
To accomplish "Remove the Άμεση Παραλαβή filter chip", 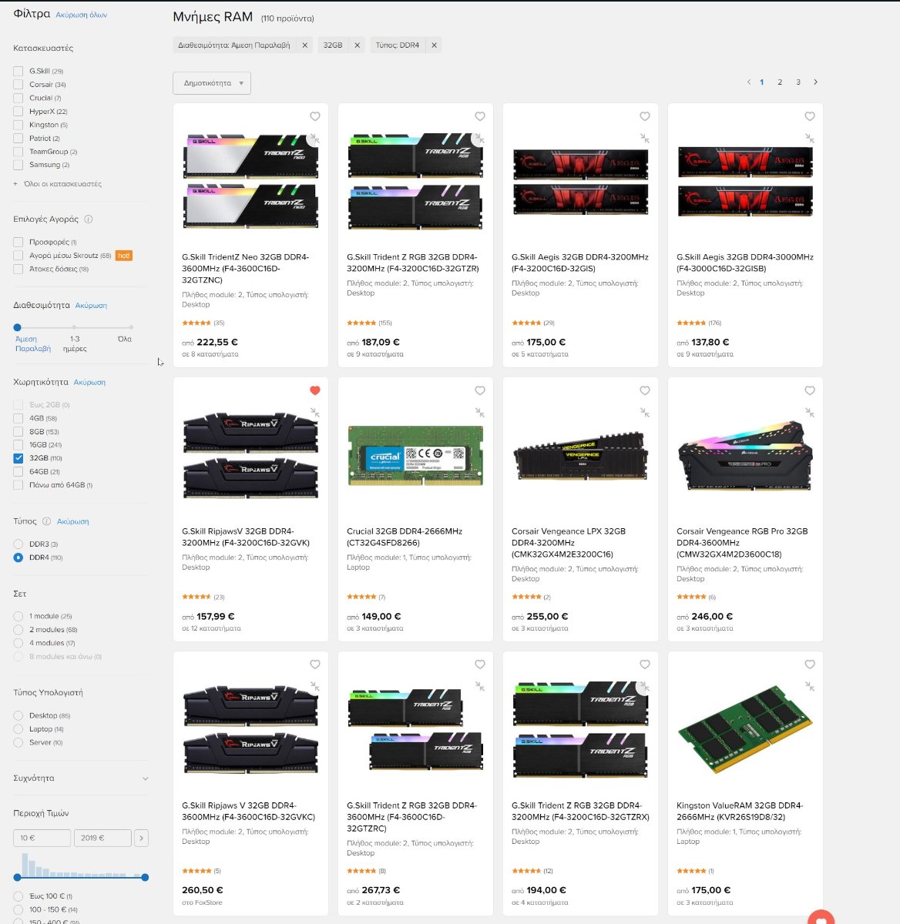I will (305, 45).
